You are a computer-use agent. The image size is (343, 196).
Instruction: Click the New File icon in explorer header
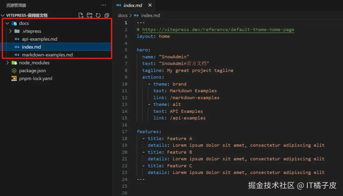point(81,15)
